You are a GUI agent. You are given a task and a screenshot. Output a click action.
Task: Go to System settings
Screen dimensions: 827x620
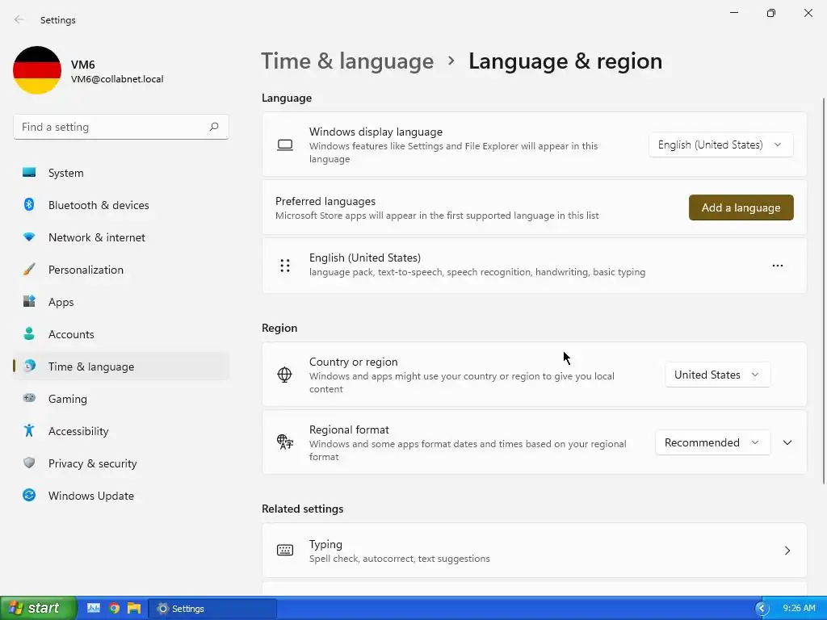coord(121,173)
